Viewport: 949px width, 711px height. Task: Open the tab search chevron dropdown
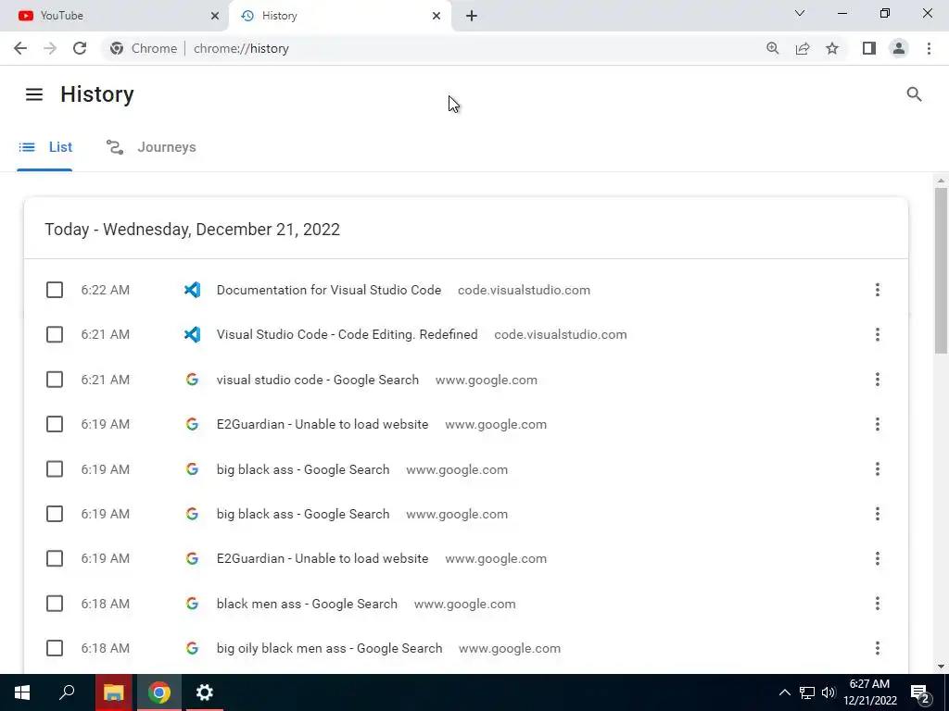800,13
